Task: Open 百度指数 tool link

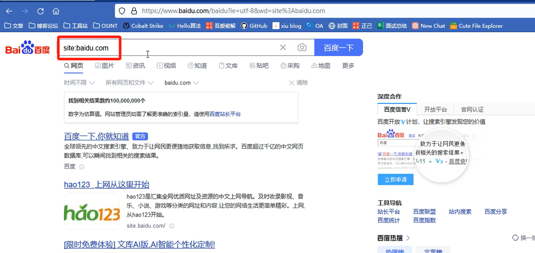Action: pyautogui.click(x=424, y=220)
